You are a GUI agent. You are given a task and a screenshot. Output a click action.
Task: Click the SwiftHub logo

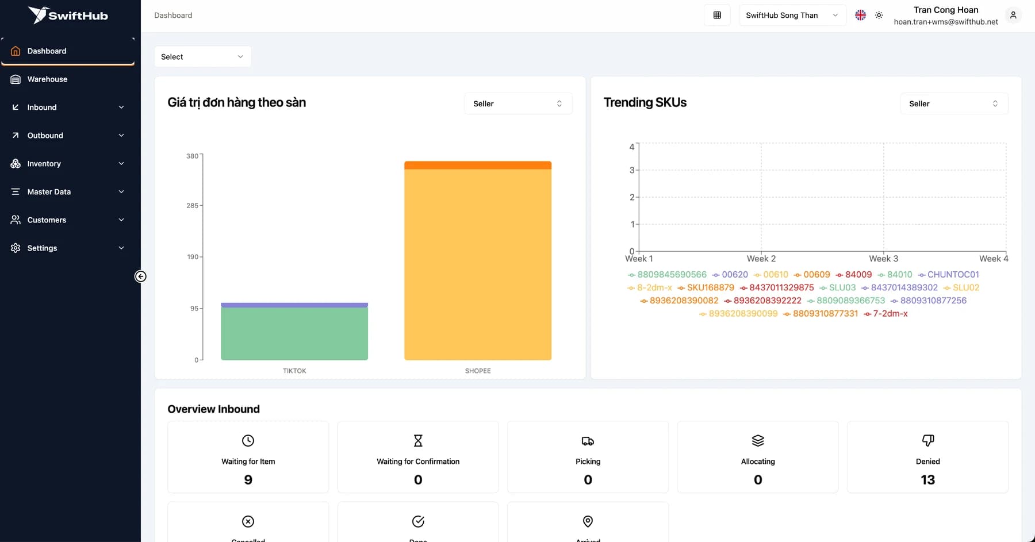(x=68, y=16)
